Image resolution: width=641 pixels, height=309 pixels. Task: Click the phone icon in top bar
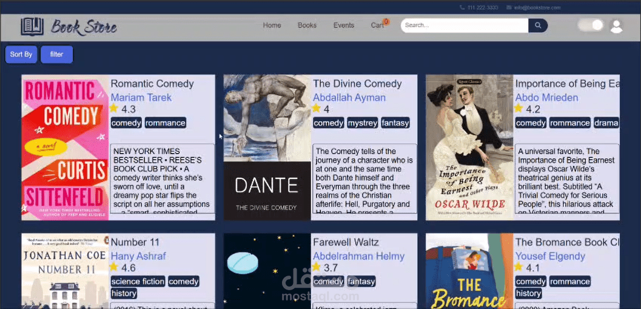(462, 7)
